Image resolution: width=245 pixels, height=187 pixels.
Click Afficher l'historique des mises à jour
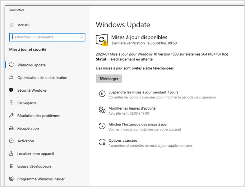(x=138, y=124)
